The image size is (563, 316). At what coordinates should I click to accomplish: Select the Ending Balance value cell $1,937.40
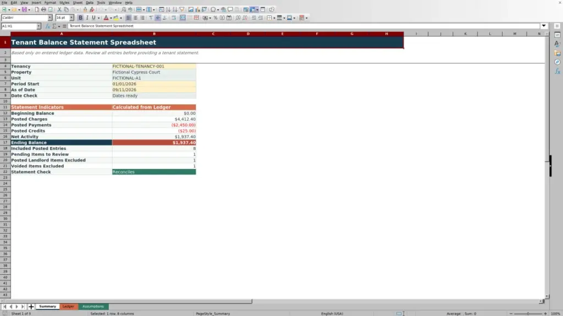tap(154, 143)
